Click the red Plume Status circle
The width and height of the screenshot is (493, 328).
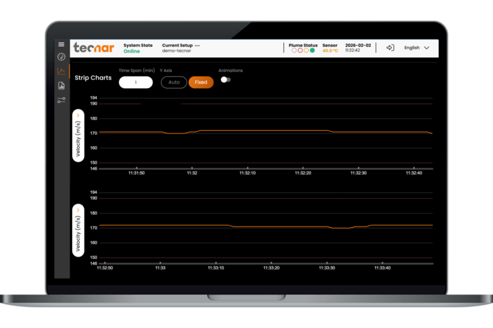(x=300, y=50)
